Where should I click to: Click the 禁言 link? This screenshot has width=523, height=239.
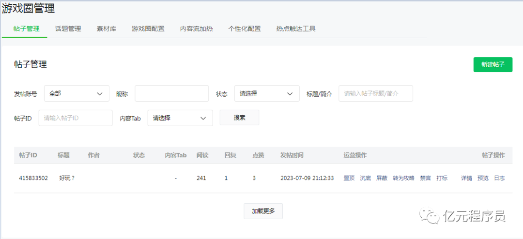(425, 178)
